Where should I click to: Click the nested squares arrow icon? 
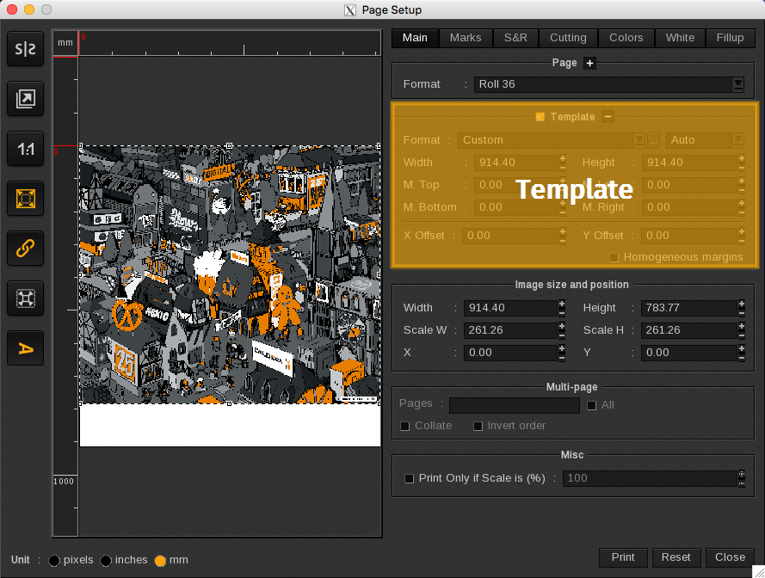point(26,100)
